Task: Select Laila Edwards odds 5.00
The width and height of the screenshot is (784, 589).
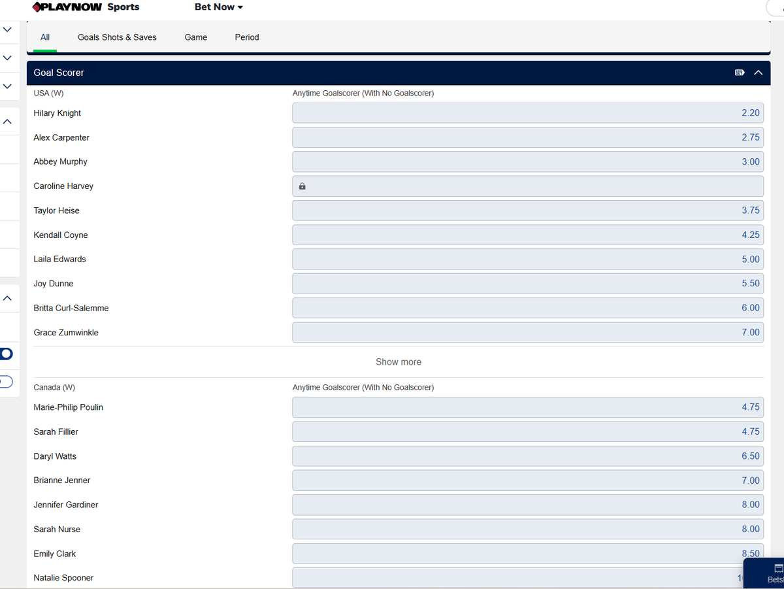Action: 528,260
